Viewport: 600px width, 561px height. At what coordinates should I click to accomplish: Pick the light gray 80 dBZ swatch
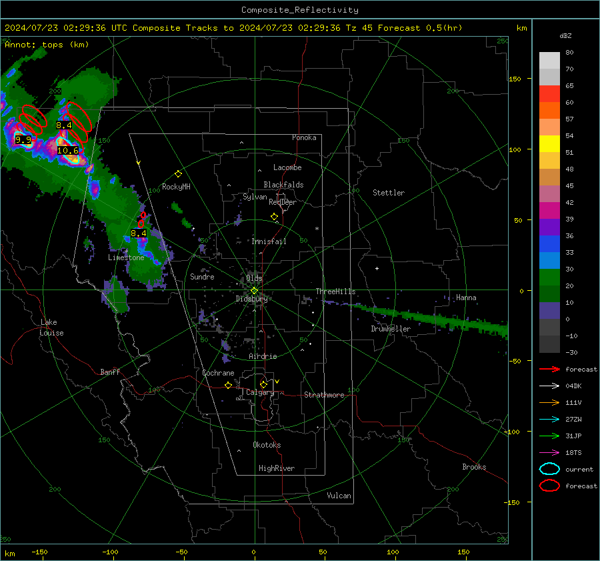[549, 61]
